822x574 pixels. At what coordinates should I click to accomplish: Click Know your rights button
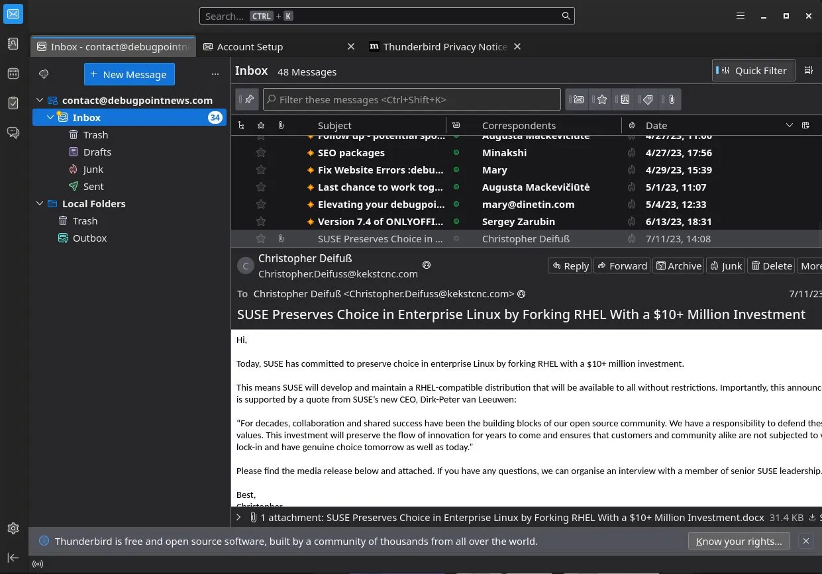pyautogui.click(x=739, y=541)
